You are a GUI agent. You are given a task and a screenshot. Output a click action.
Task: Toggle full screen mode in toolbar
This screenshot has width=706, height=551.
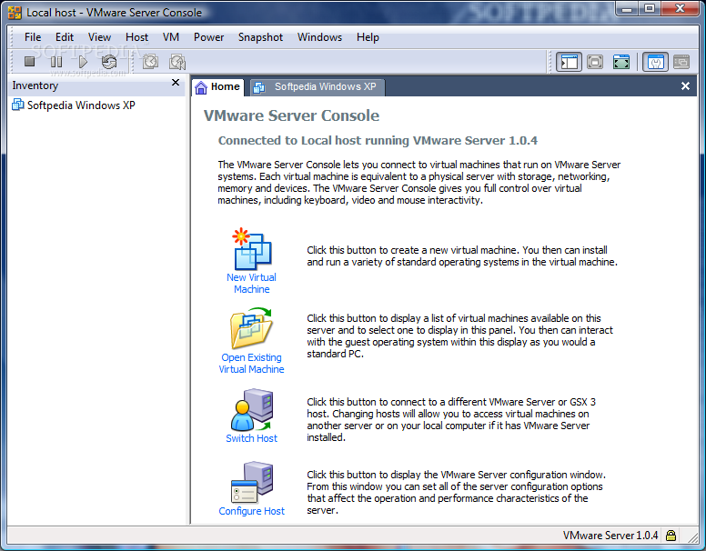595,62
